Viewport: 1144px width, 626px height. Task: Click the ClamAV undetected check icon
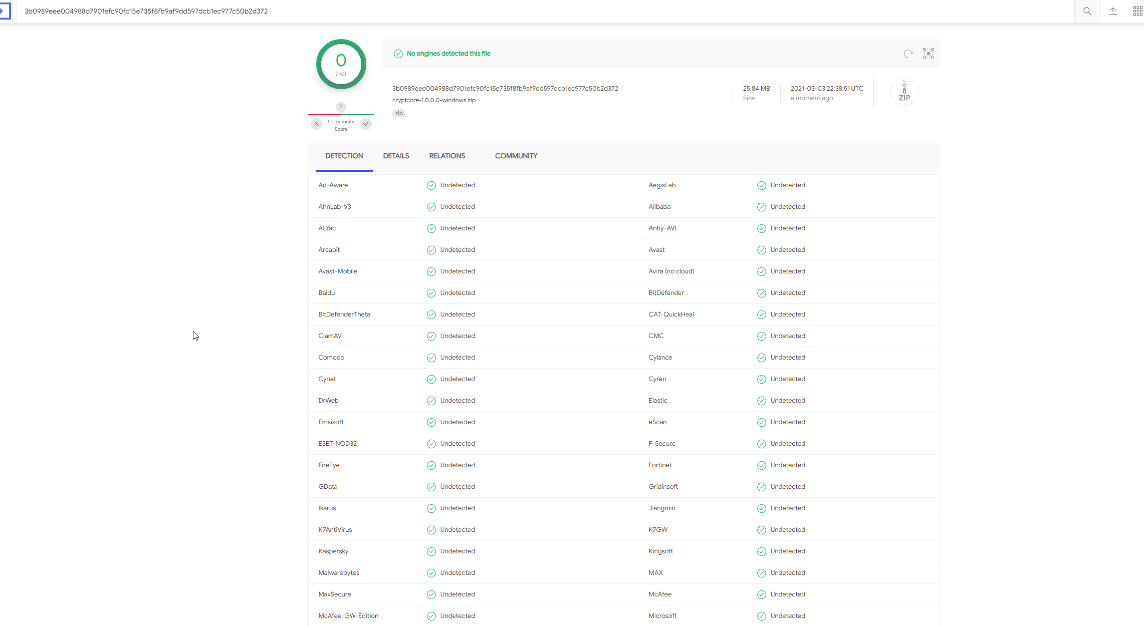click(x=431, y=336)
